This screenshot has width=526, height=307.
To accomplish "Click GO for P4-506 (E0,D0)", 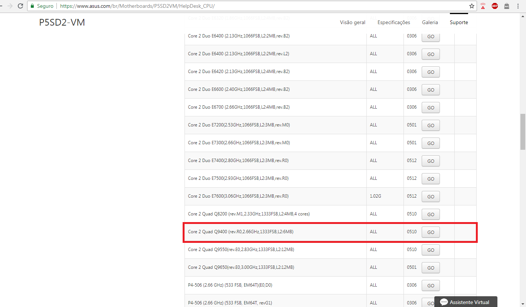I will pyautogui.click(x=431, y=285).
